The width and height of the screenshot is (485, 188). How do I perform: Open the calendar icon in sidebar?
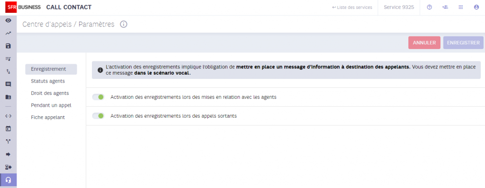(x=9, y=128)
